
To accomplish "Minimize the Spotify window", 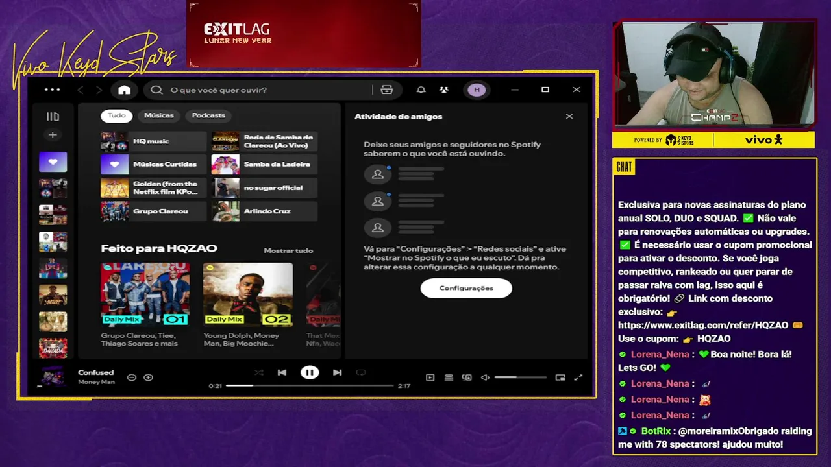I will pos(515,90).
